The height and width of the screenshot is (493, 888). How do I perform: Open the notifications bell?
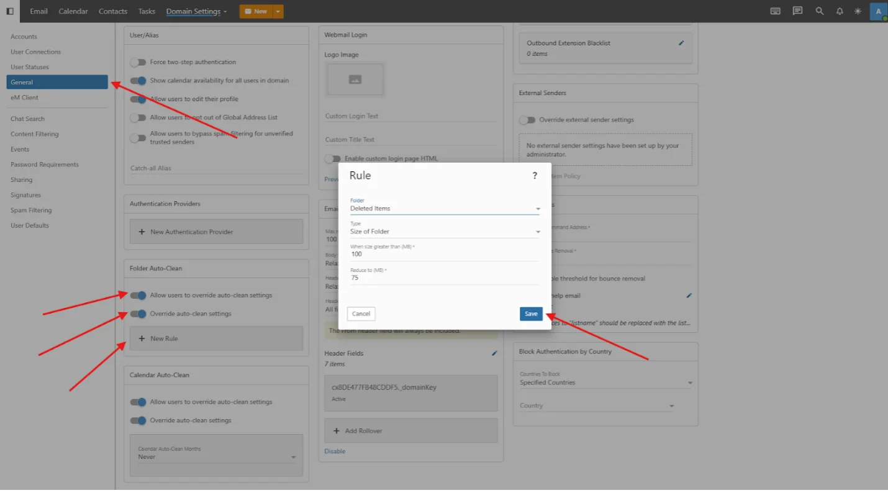tap(840, 11)
